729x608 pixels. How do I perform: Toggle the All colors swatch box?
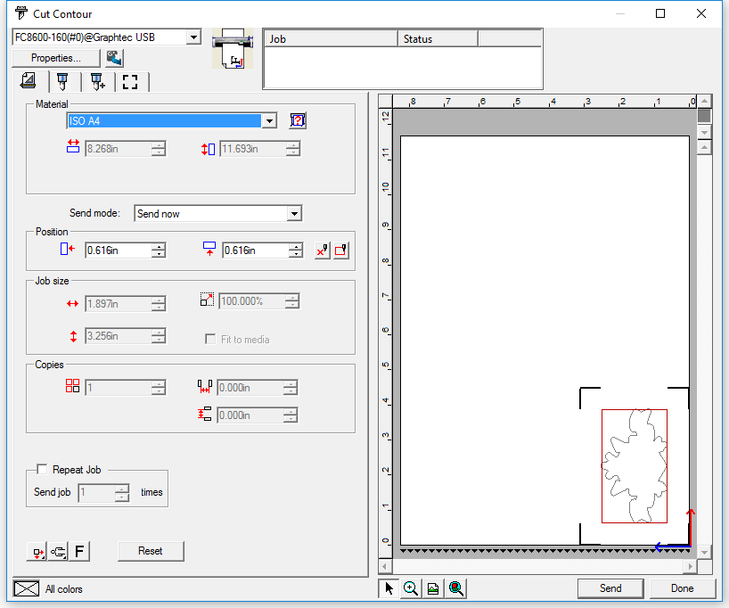(x=26, y=588)
